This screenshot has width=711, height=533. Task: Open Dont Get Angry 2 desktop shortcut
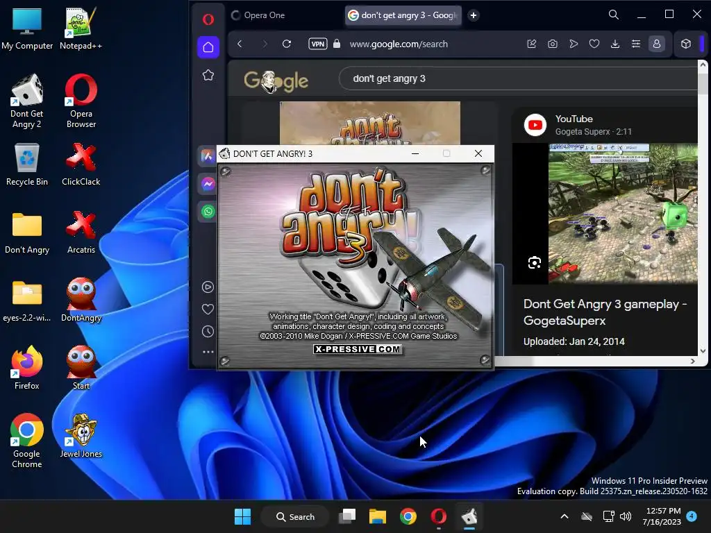pos(27,101)
